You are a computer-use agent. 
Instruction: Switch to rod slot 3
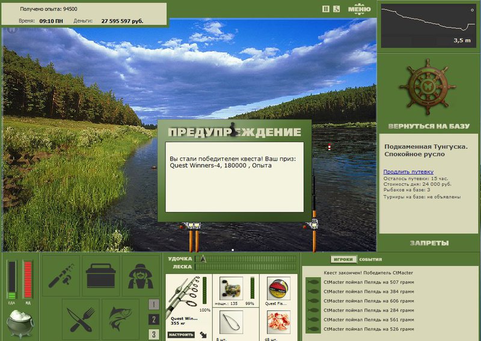(154, 334)
